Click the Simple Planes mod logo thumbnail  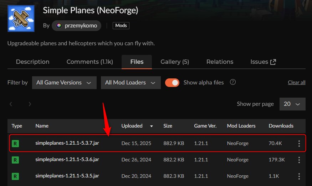click(x=21, y=19)
